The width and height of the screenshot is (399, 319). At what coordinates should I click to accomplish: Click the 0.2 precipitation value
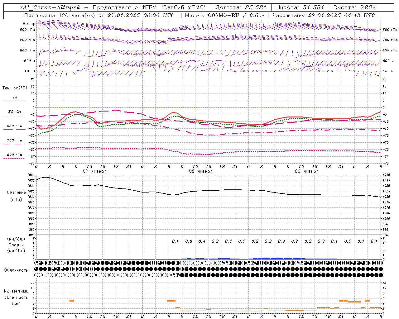321,241
